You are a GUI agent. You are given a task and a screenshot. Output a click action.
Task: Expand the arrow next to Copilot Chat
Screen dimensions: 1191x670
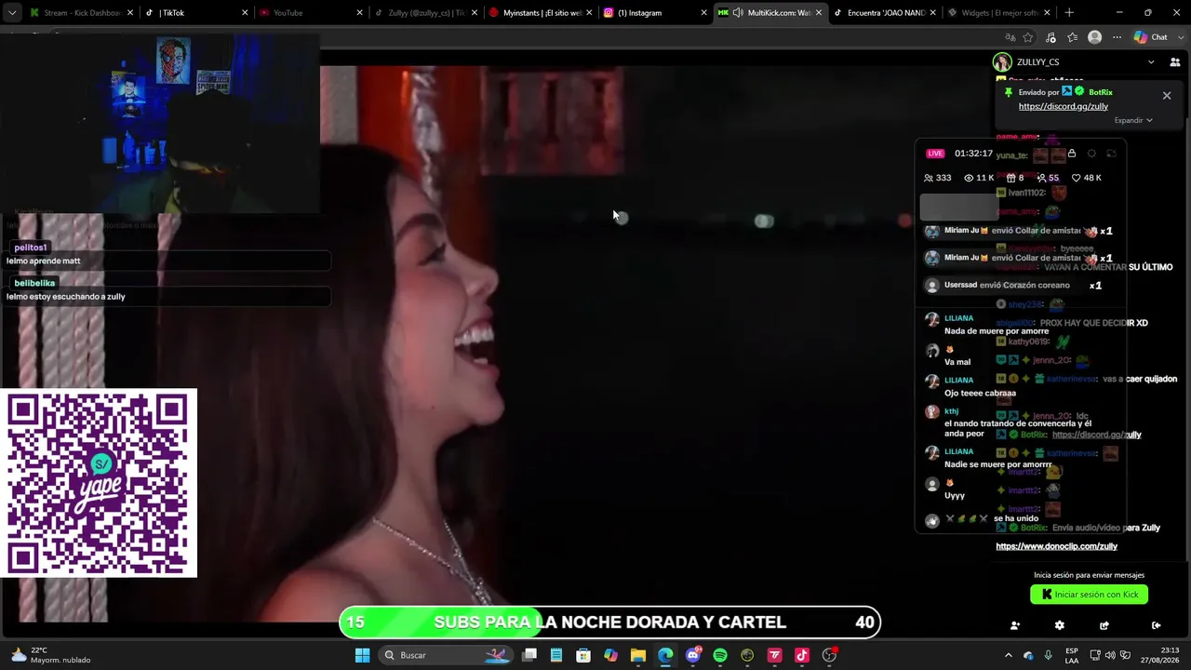tap(1179, 37)
